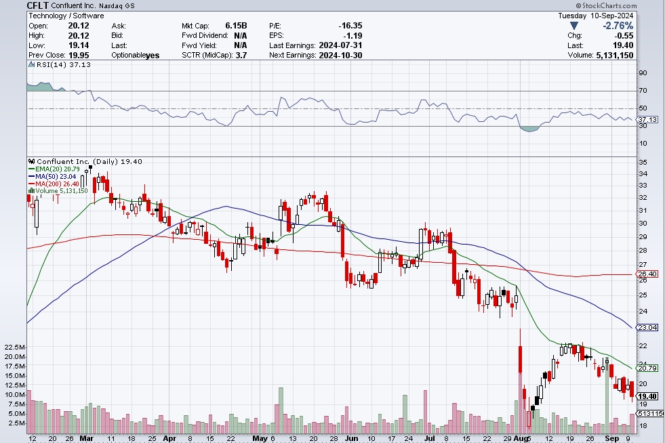Click the date Tuesday 10-Sep-2024

[x=595, y=16]
